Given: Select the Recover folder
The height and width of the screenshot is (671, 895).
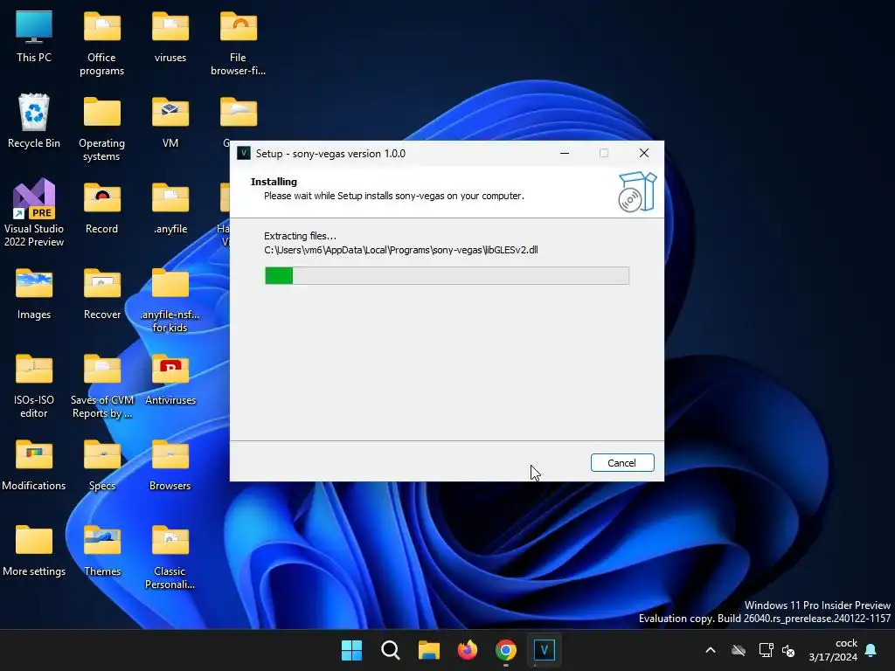Looking at the screenshot, I should click(101, 294).
